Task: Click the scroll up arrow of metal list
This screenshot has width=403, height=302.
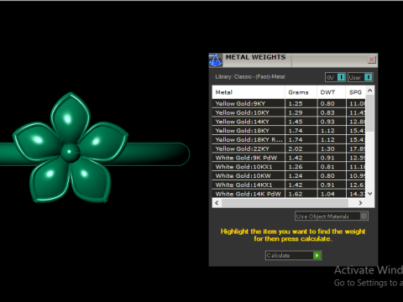Action: point(369,91)
